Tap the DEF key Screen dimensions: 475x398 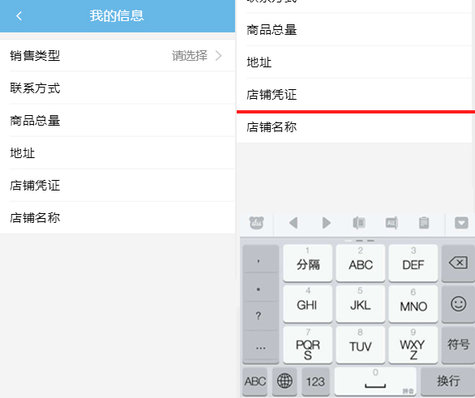(x=413, y=263)
